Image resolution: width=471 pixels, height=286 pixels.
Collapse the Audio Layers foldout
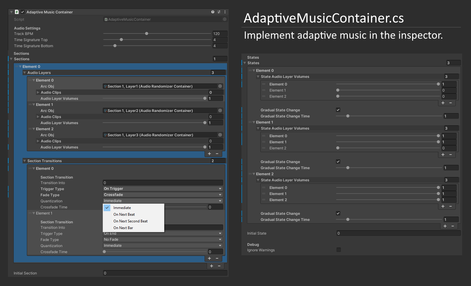25,72
